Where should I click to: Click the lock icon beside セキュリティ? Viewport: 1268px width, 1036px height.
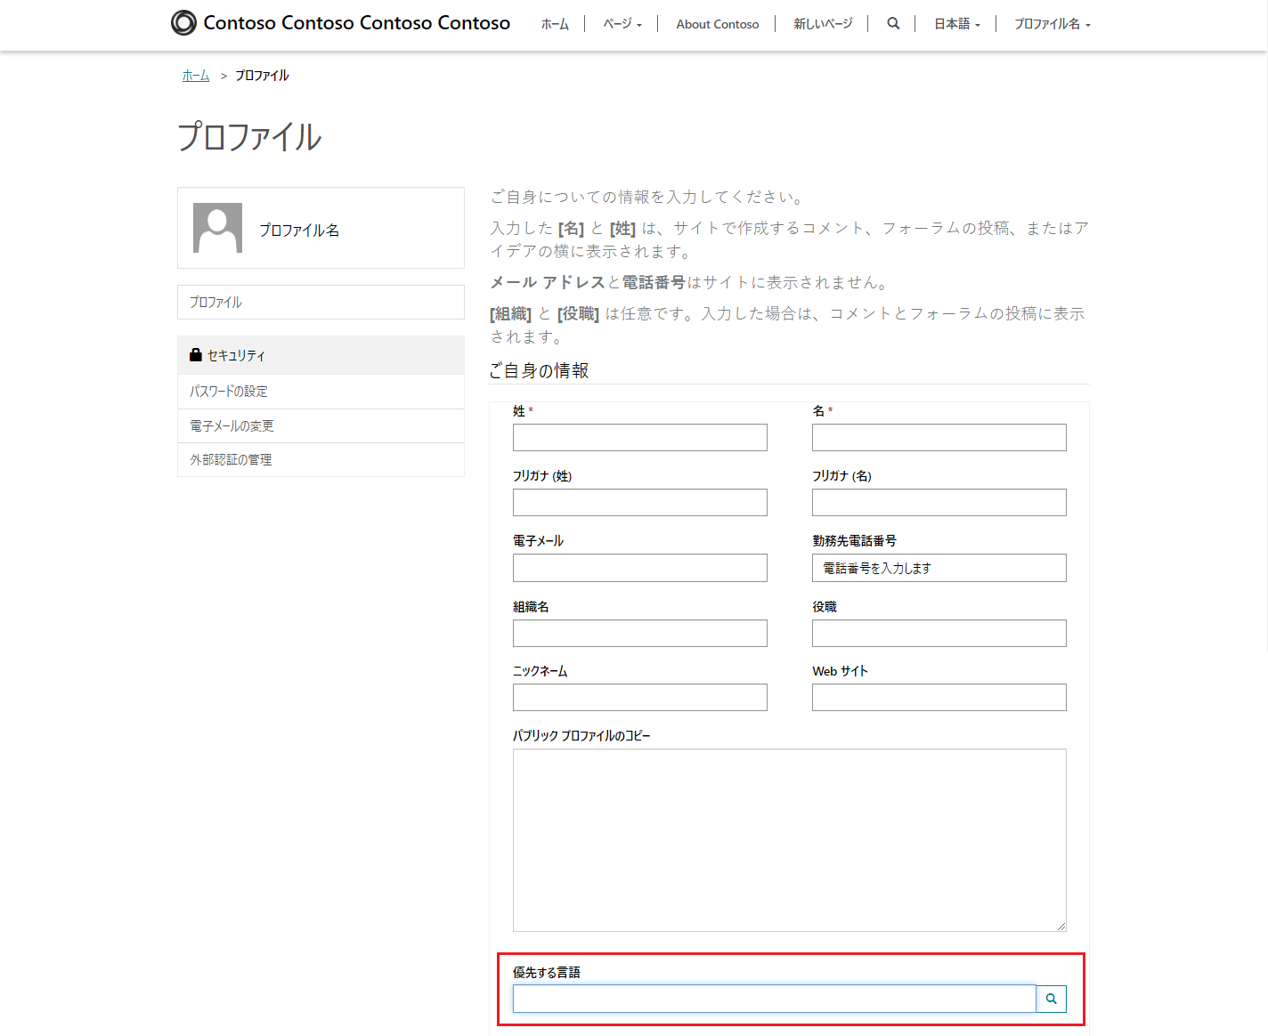pyautogui.click(x=196, y=354)
